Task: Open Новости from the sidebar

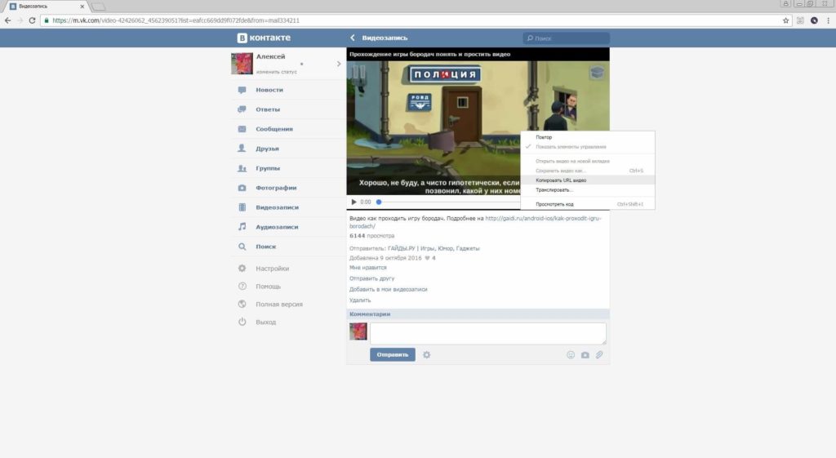Action: (269, 90)
